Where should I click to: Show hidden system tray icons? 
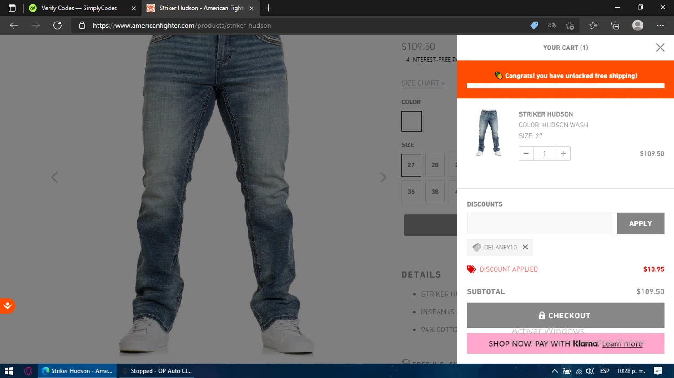click(554, 371)
